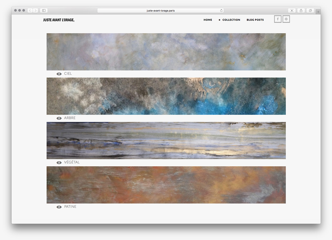Click the eye icon next to PATINE
Viewport: 332px width, 240px height.
[x=59, y=207]
